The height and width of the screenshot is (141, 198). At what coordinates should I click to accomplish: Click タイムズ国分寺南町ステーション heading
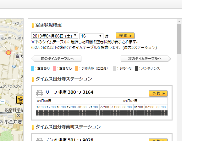point(68,127)
